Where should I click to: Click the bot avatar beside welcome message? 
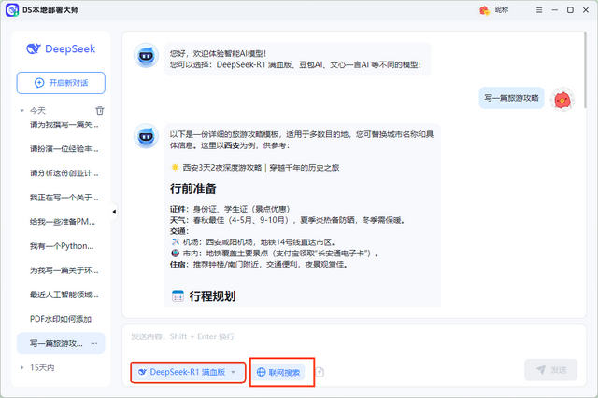pyautogui.click(x=146, y=56)
